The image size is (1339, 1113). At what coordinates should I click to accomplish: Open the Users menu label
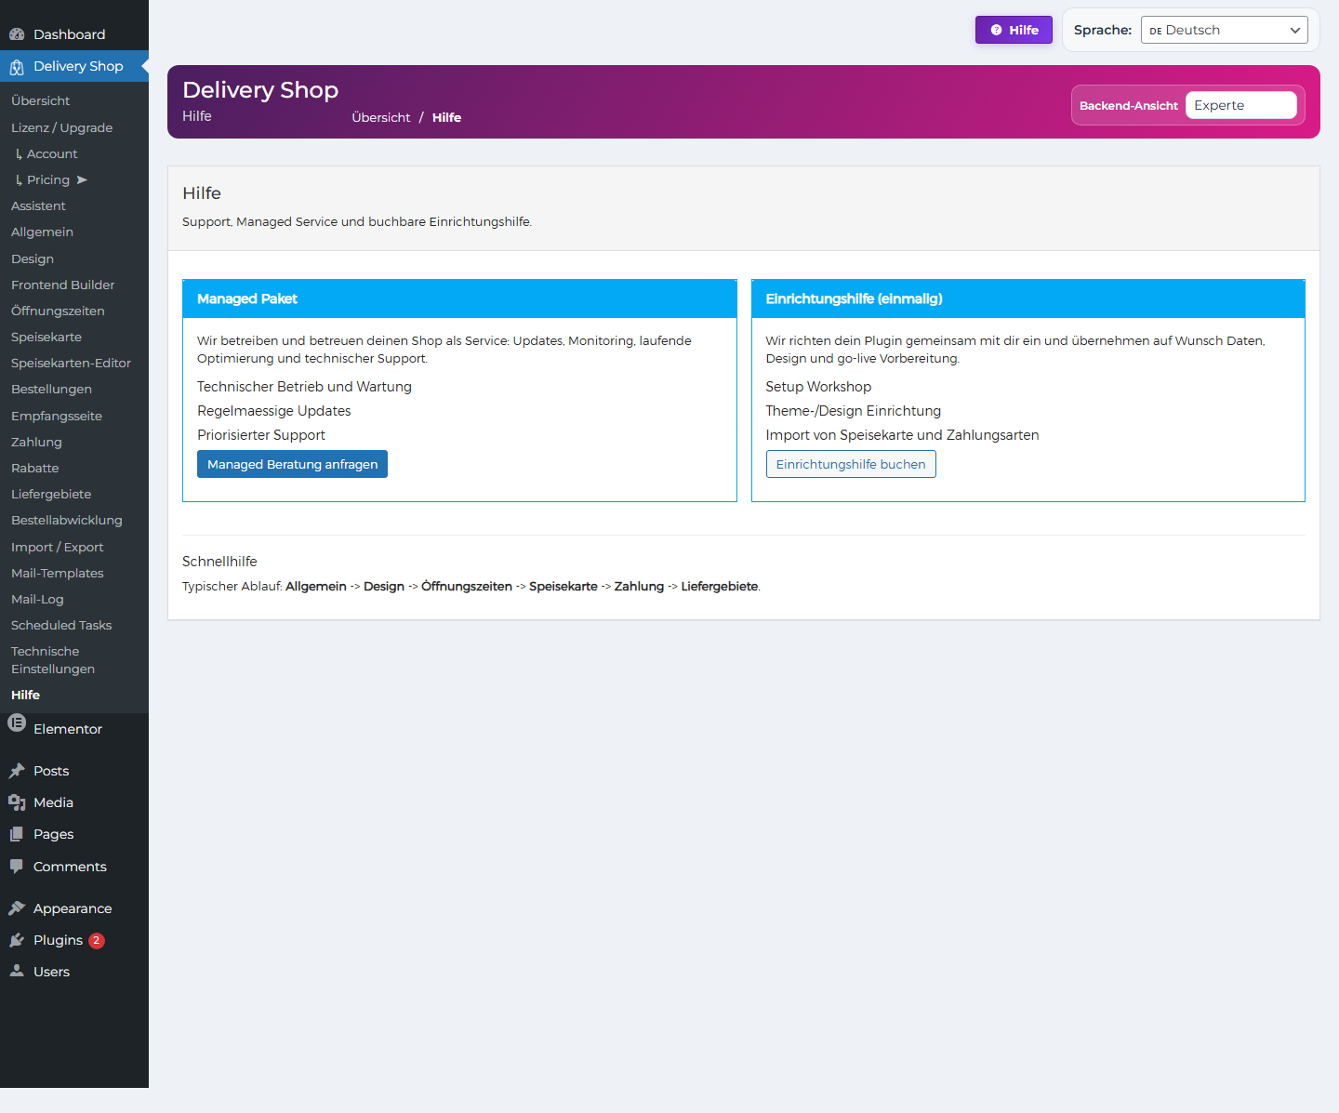click(x=51, y=972)
